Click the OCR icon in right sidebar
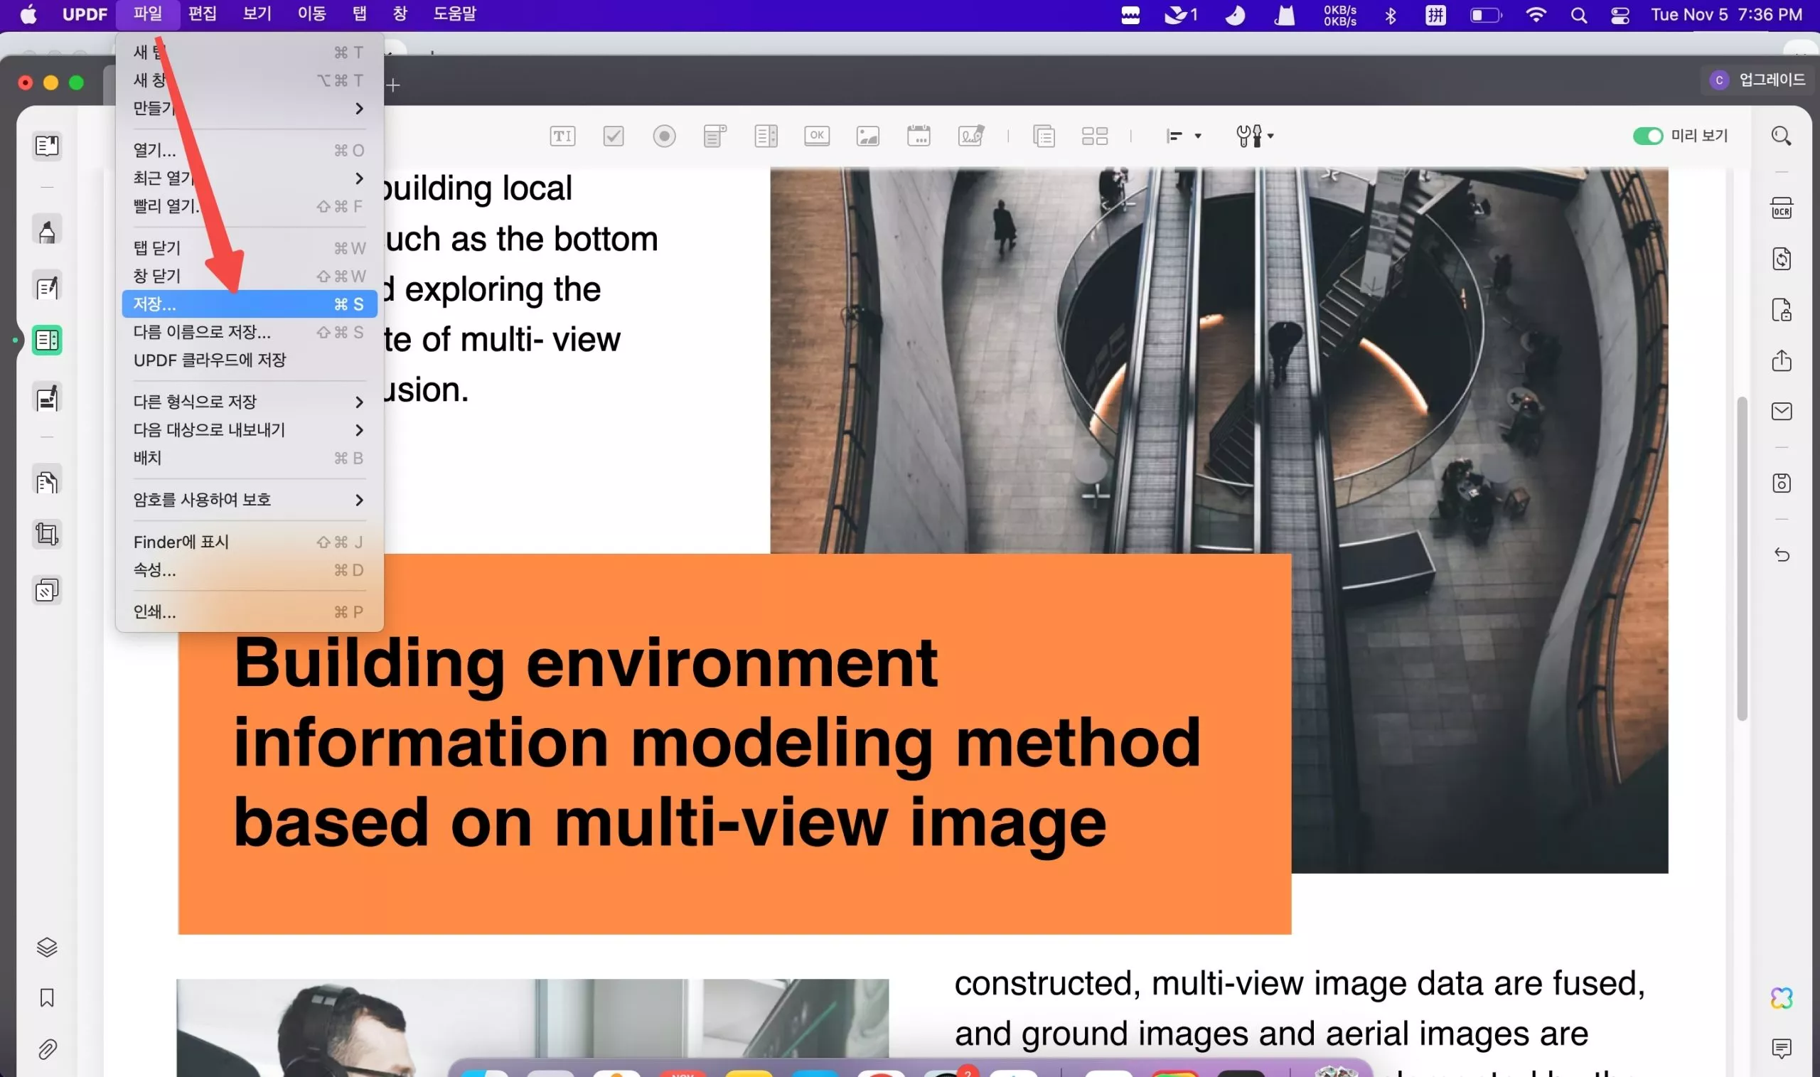Viewport: 1820px width, 1077px height. point(1781,208)
